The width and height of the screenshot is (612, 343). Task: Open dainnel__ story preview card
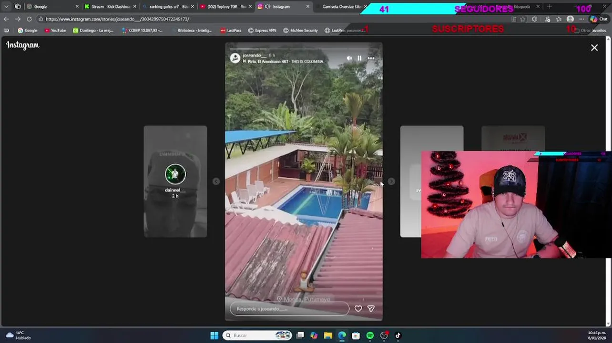[175, 182]
